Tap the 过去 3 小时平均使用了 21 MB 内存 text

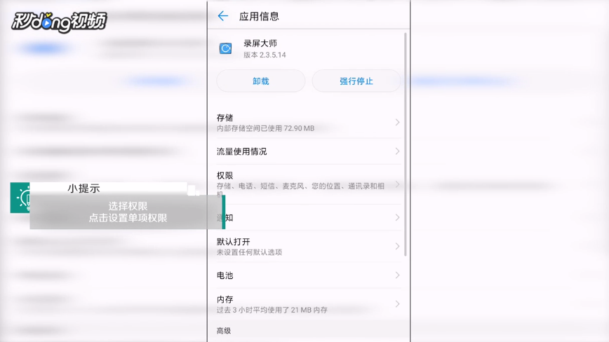pos(272,310)
